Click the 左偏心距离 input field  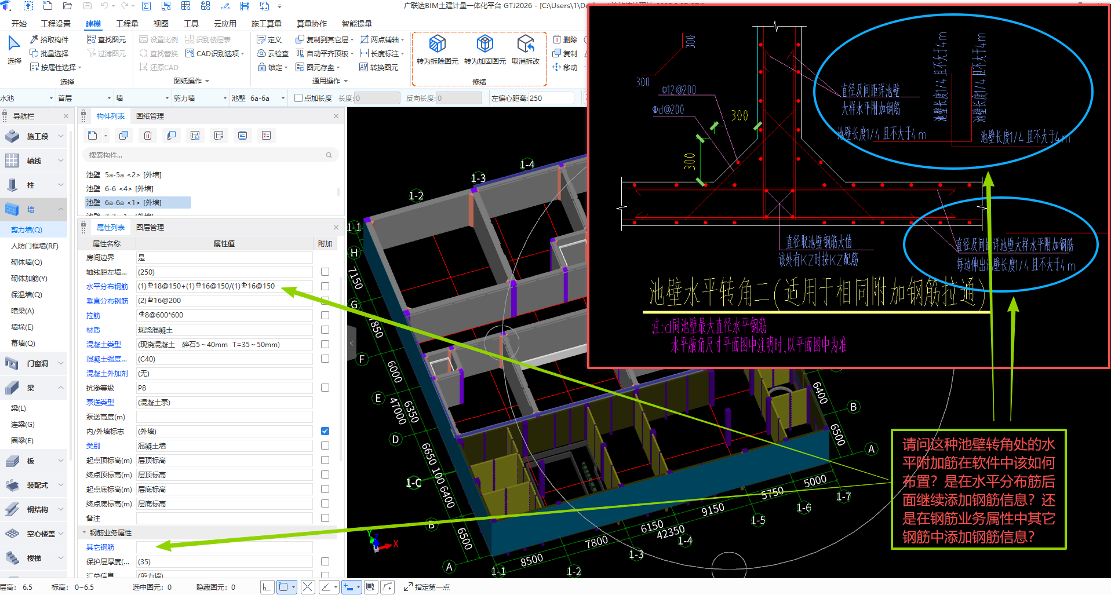click(551, 98)
